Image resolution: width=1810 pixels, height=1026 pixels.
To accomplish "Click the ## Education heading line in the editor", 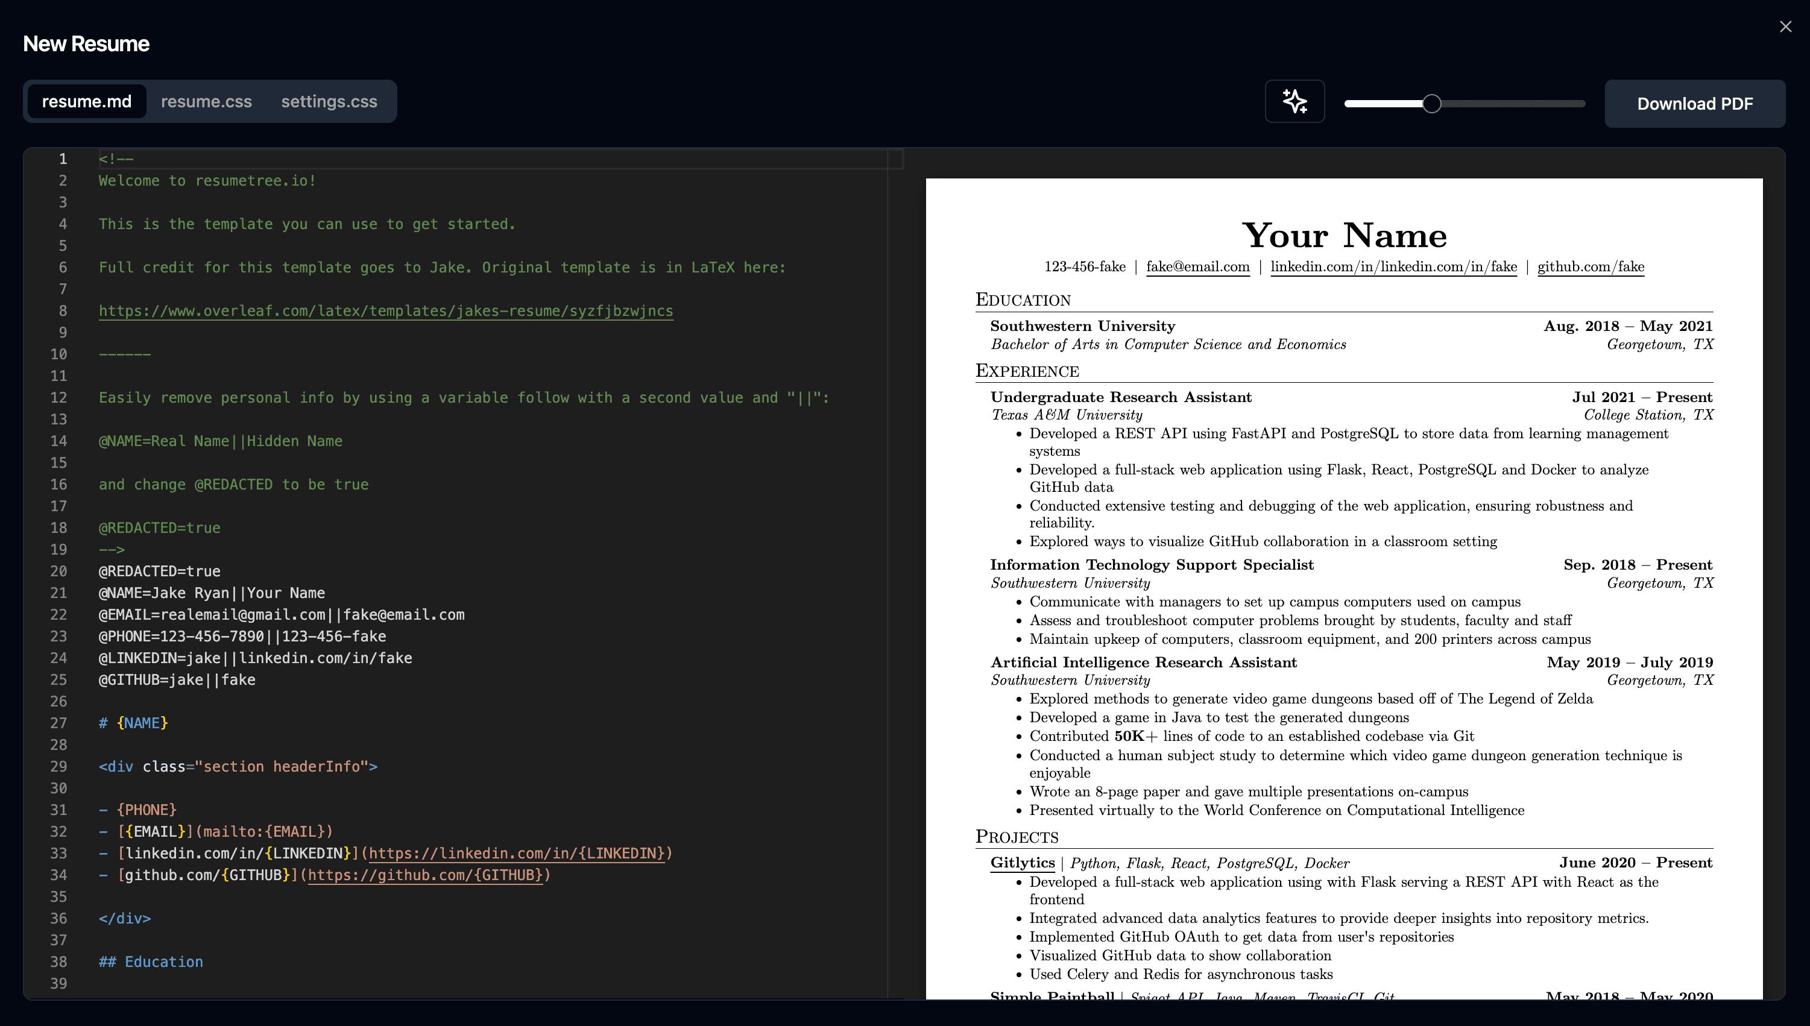I will point(151,962).
